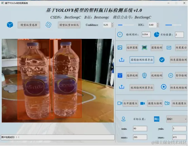Click the 选择图像 button
The height and width of the screenshot is (146, 188).
pos(132,48)
